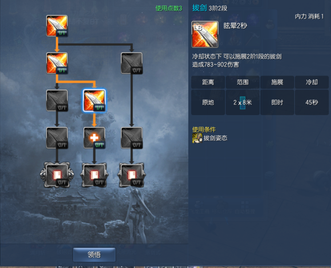Click the 施展 column header
The height and width of the screenshot is (268, 331).
pos(277,82)
